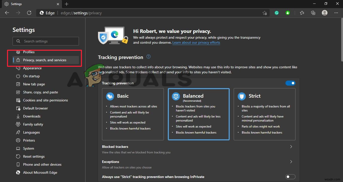Switch to the Settings browser tab
Viewport: 343px width, 182px height.
(x=30, y=4)
